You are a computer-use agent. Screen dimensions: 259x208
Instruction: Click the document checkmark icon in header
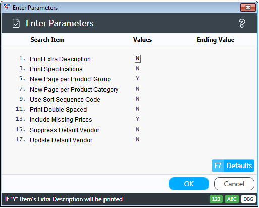[16, 23]
